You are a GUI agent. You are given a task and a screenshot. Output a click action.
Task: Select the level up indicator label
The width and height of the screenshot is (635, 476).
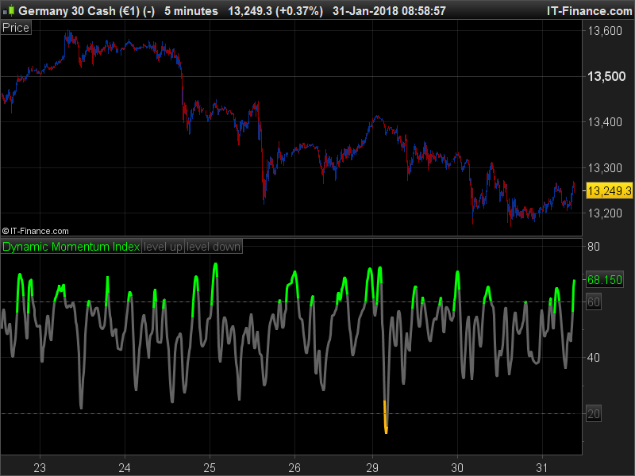163,247
